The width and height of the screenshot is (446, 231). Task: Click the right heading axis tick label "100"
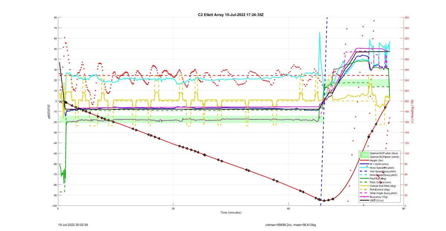point(407,153)
